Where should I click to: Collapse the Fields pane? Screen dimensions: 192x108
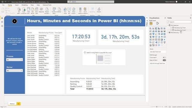(x=190, y=18)
